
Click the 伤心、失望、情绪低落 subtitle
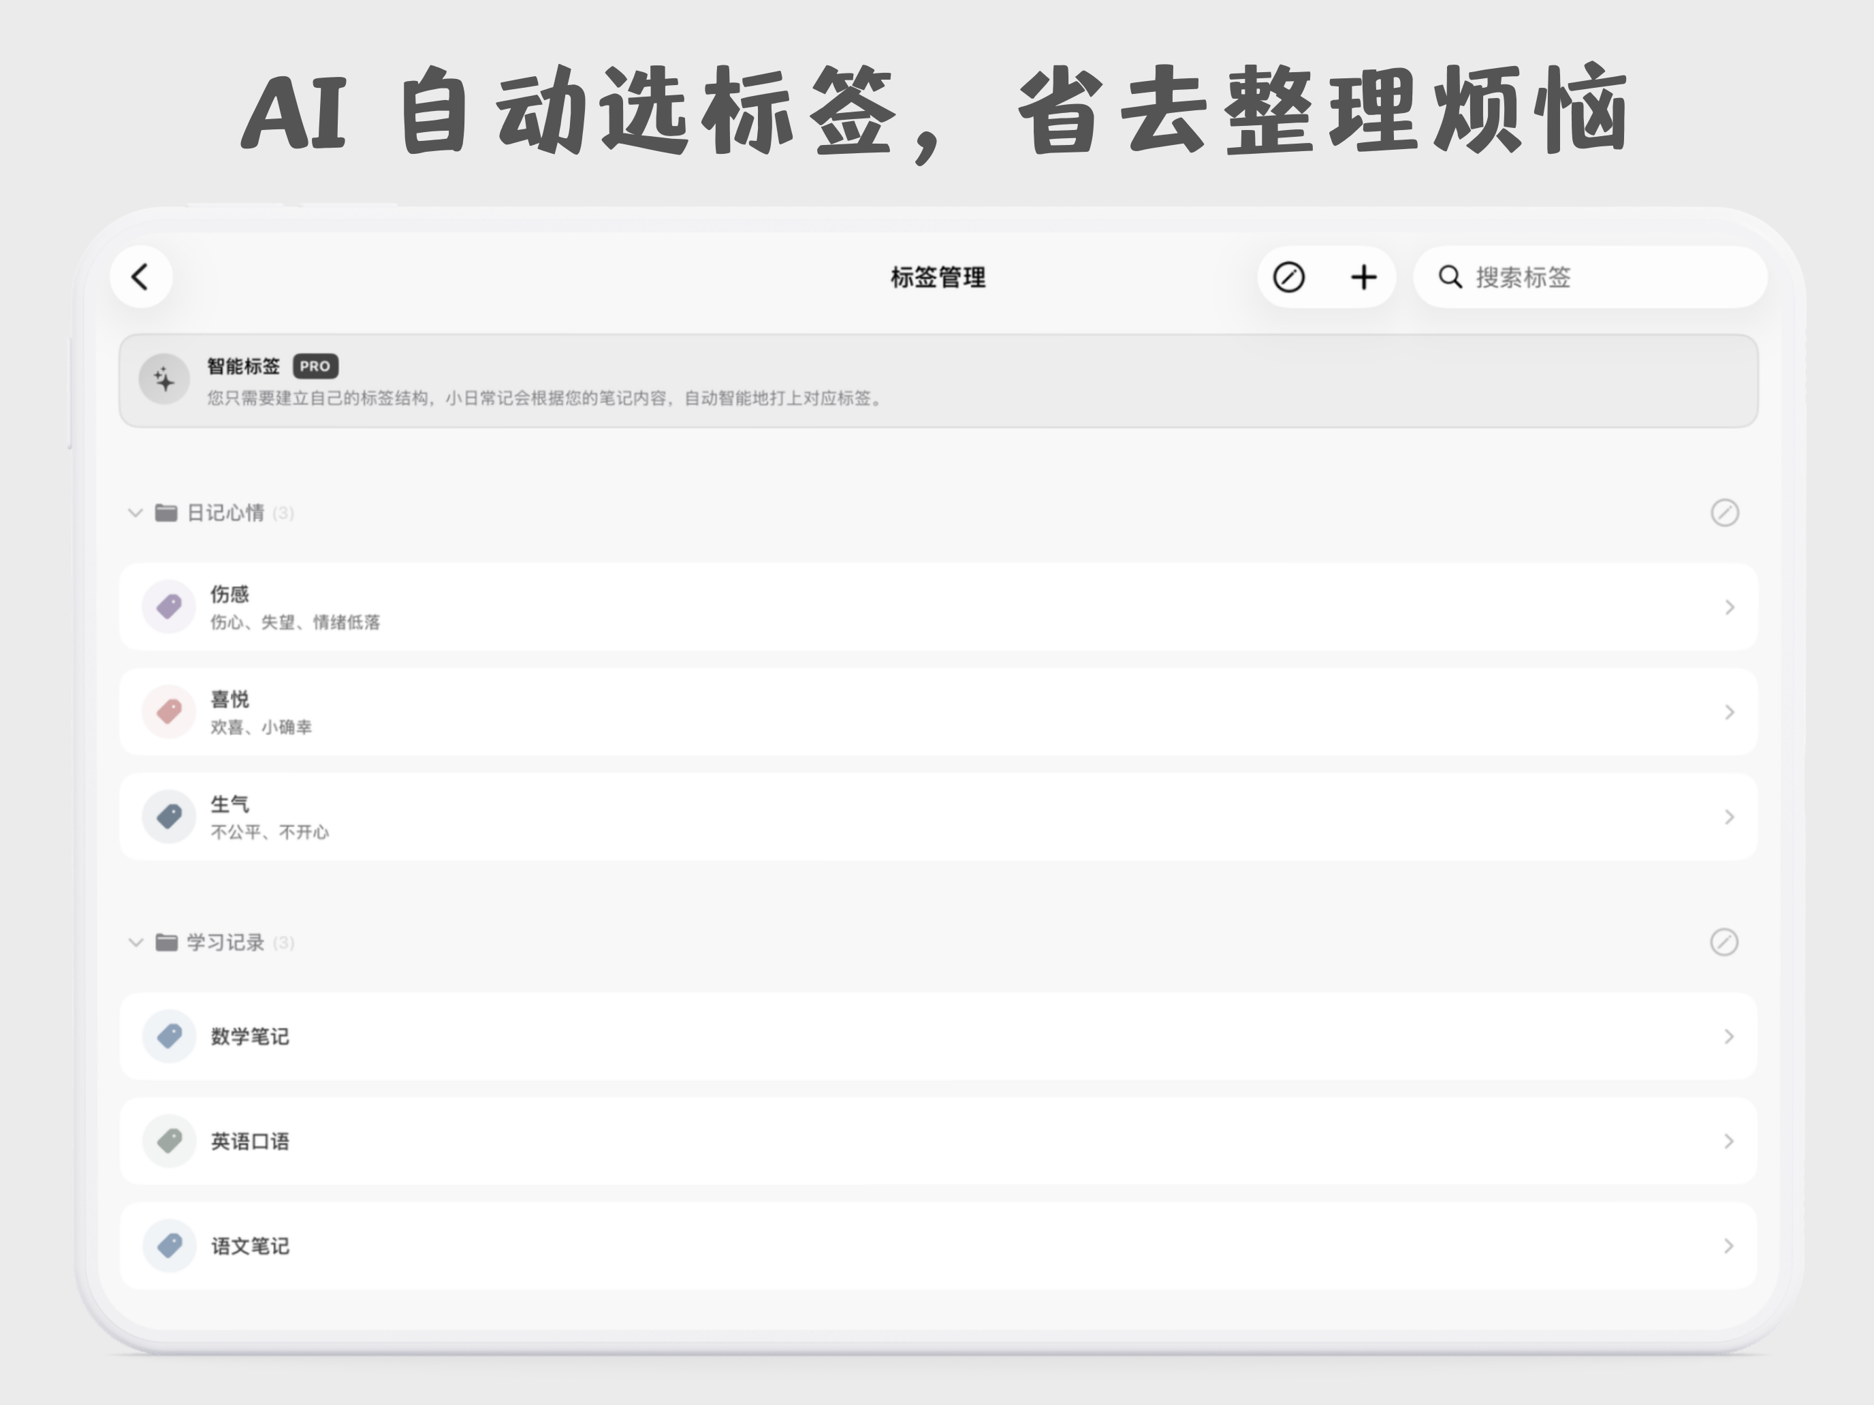(x=295, y=622)
